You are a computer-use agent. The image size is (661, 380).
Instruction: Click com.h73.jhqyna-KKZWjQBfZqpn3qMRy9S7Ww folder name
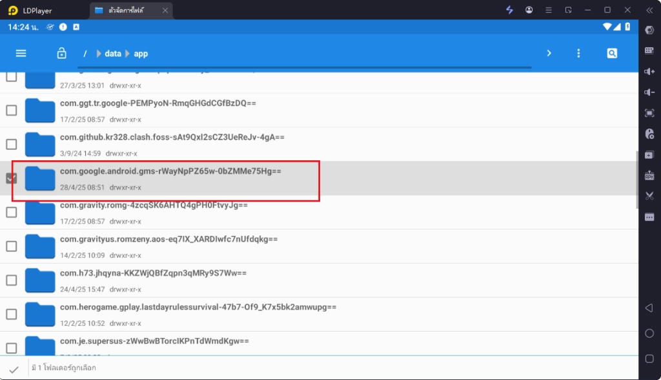[153, 273]
